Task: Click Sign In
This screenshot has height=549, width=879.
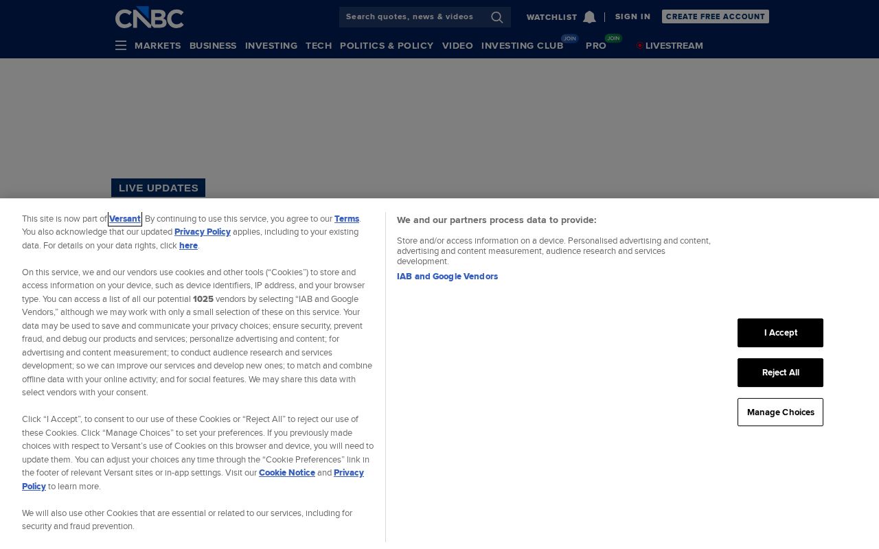Action: (x=632, y=16)
